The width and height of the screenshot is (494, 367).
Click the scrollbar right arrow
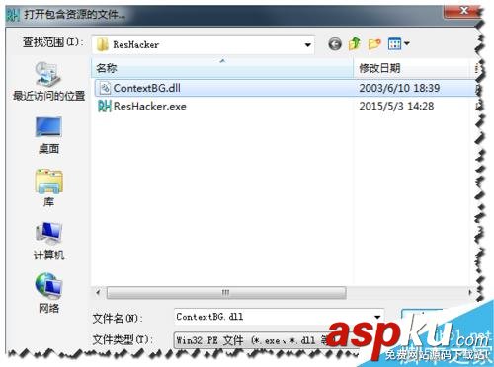pyautogui.click(x=470, y=292)
